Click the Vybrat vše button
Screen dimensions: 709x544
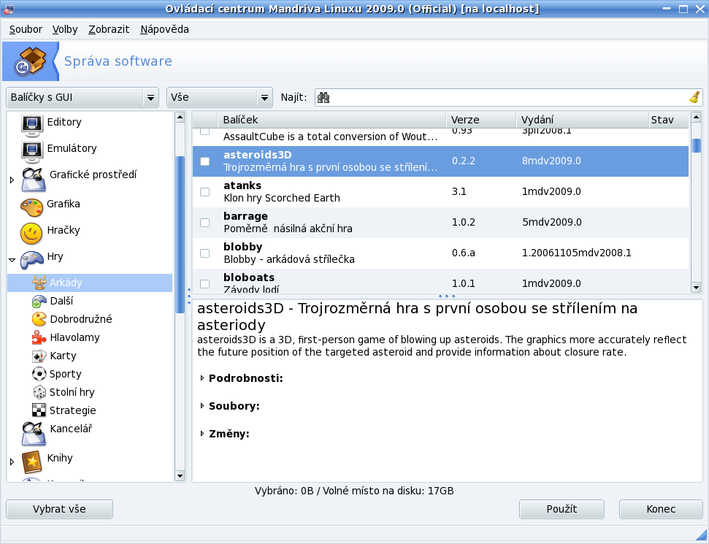[x=59, y=509]
